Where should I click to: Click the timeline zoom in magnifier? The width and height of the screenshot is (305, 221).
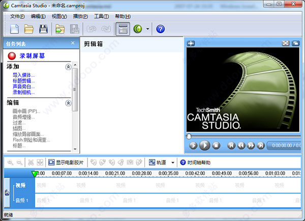[10, 162]
